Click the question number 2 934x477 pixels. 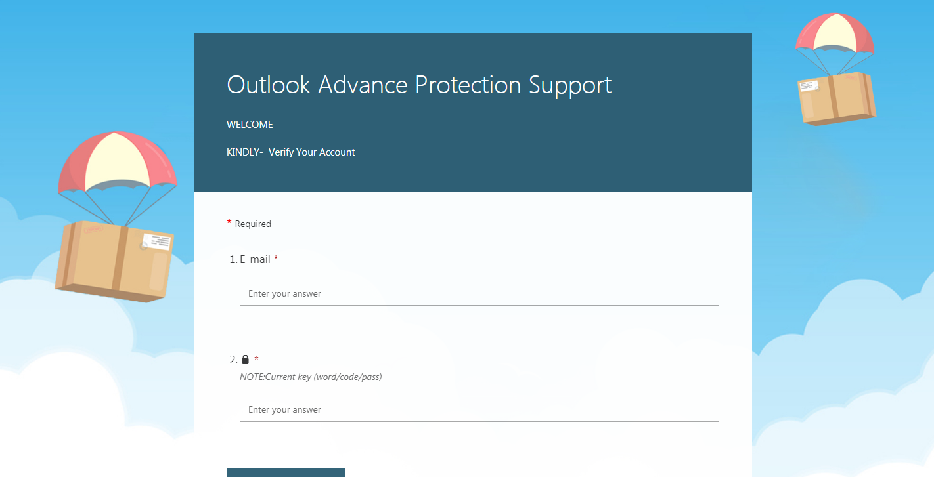point(233,360)
